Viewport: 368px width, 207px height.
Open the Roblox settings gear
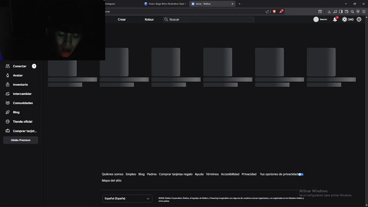(x=359, y=20)
